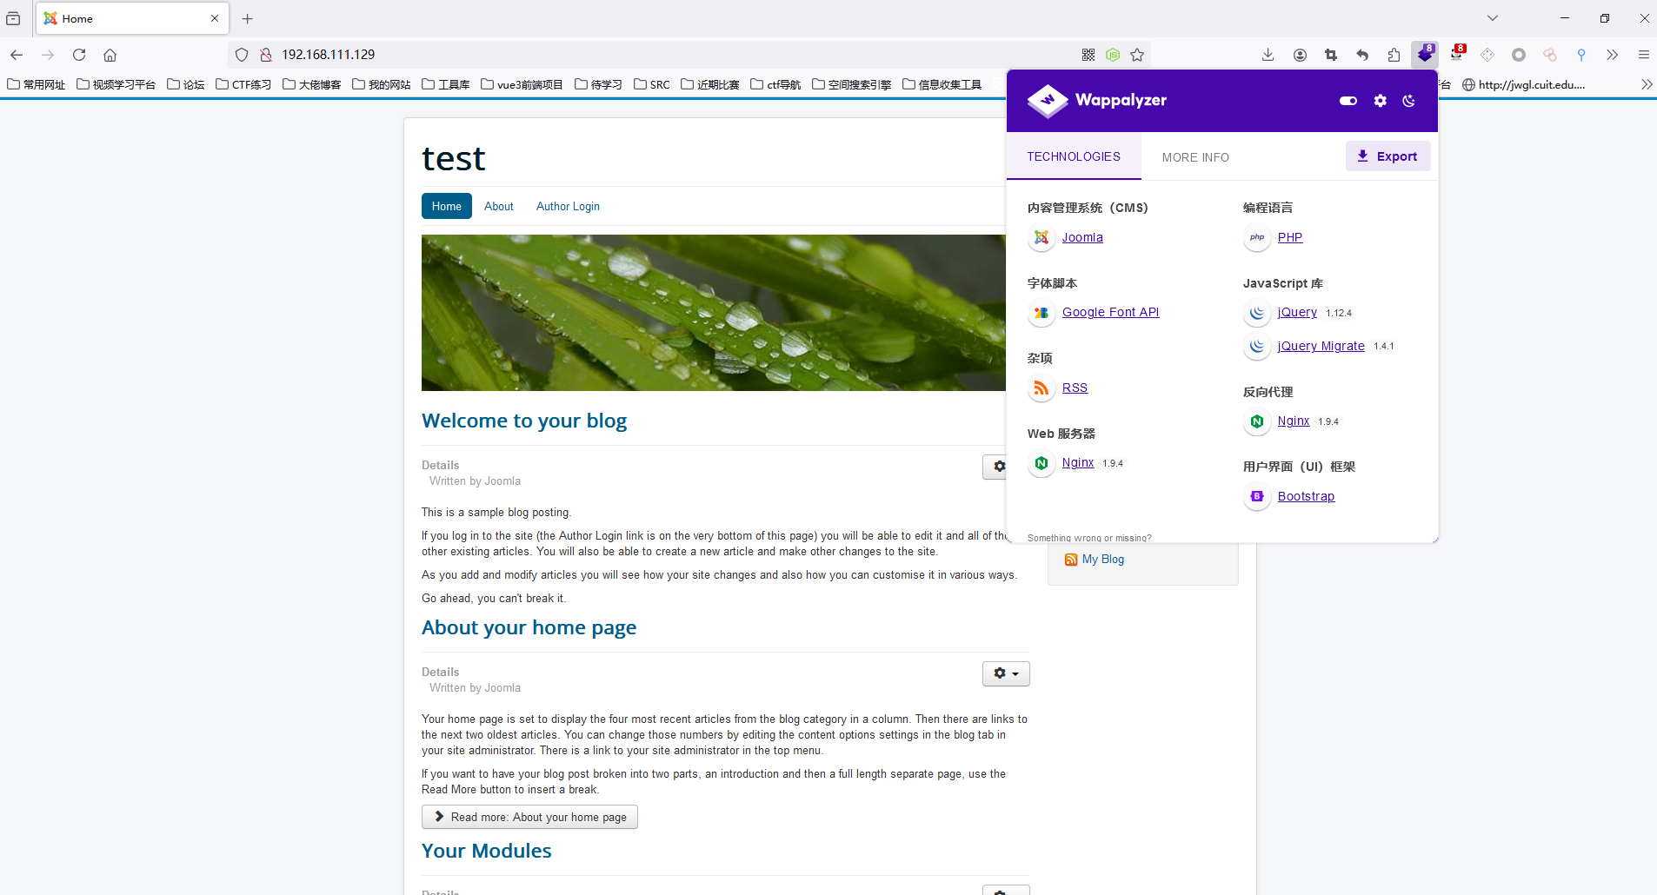Open the QR code icon in address bar
The height and width of the screenshot is (895, 1657).
[1088, 55]
